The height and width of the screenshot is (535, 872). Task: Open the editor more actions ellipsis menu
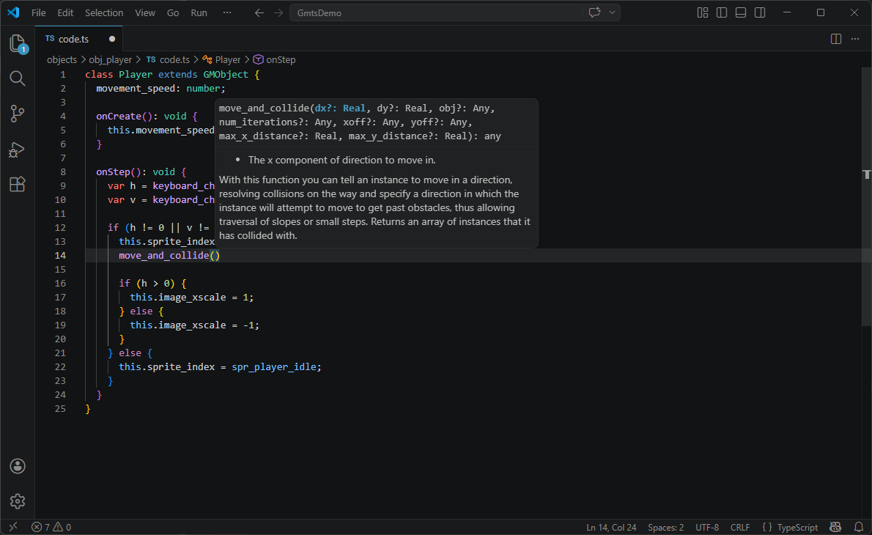[x=855, y=38]
